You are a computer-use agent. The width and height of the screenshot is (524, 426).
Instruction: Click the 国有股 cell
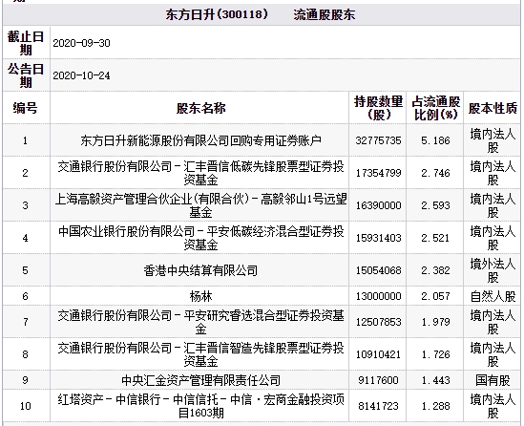point(493,380)
